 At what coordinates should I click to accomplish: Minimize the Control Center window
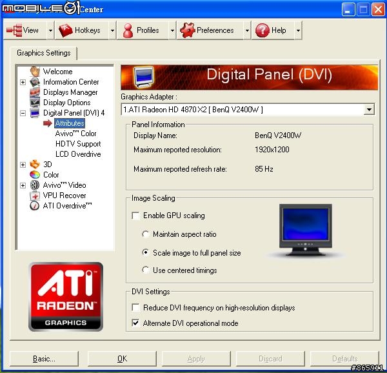[348, 10]
